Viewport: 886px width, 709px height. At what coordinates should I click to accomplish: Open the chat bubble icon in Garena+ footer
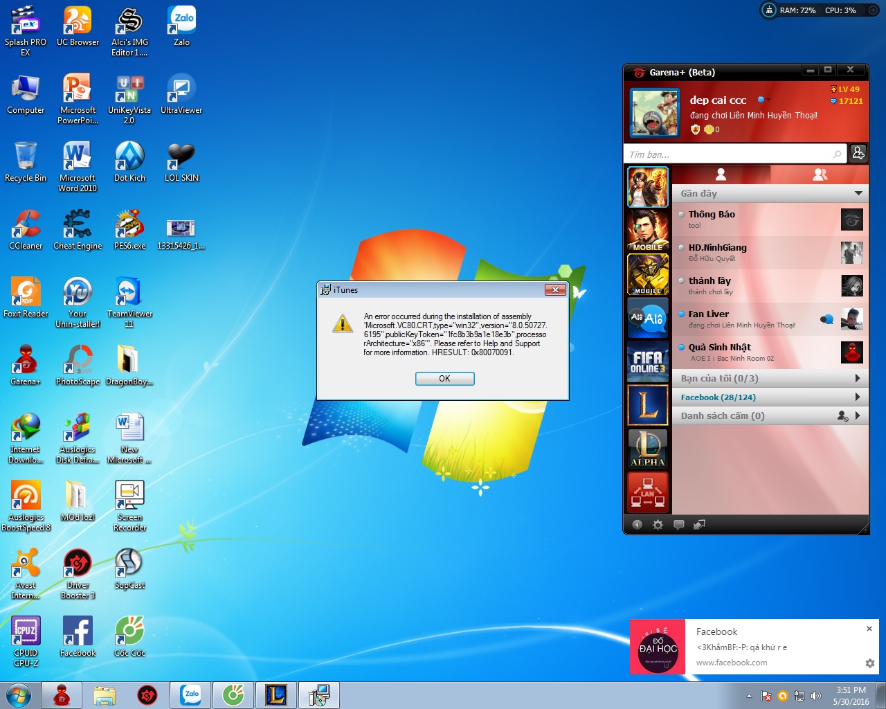click(679, 525)
